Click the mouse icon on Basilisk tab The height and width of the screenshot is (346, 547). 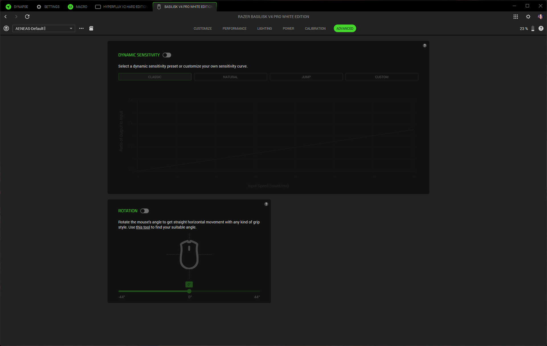[x=159, y=7]
